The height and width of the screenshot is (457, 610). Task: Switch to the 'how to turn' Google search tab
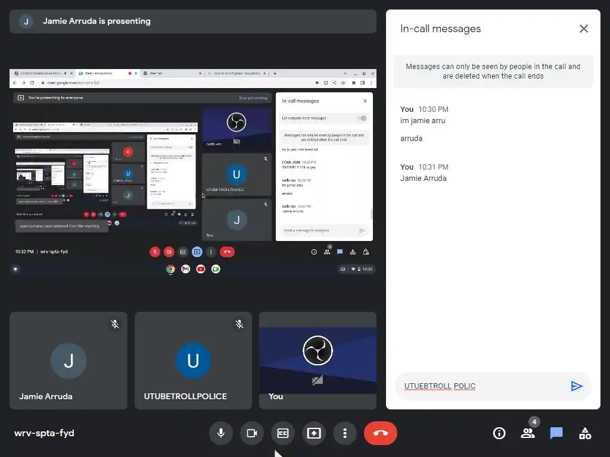tap(236, 73)
